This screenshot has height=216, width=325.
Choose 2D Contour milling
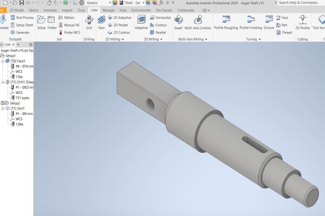tap(119, 32)
